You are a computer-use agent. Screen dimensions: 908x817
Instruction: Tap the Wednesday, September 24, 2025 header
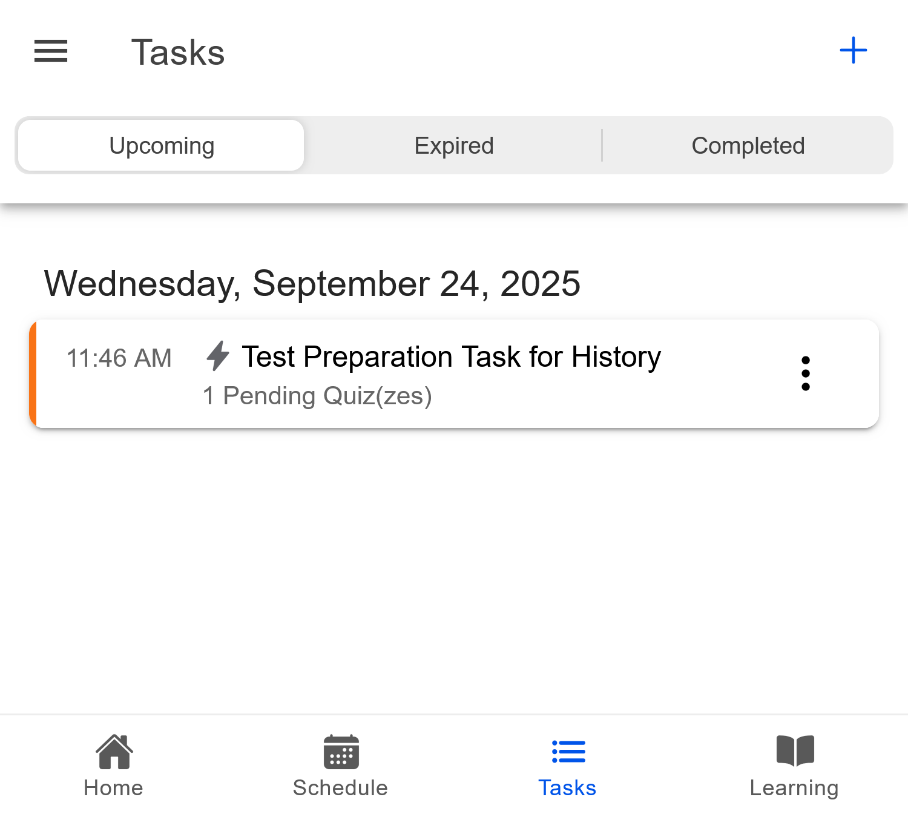pos(312,283)
